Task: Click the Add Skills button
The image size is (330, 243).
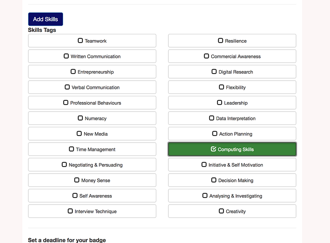Action: coord(45,19)
